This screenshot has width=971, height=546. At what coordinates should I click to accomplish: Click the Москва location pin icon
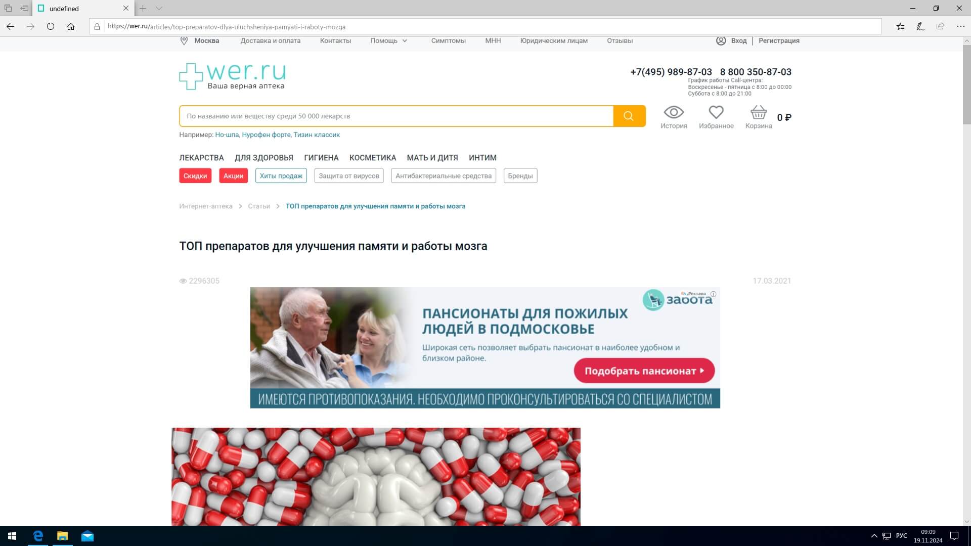[x=184, y=41]
